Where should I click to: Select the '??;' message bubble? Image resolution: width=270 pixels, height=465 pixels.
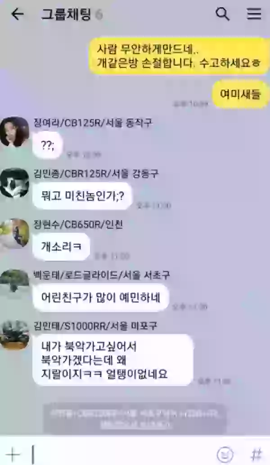coord(47,145)
